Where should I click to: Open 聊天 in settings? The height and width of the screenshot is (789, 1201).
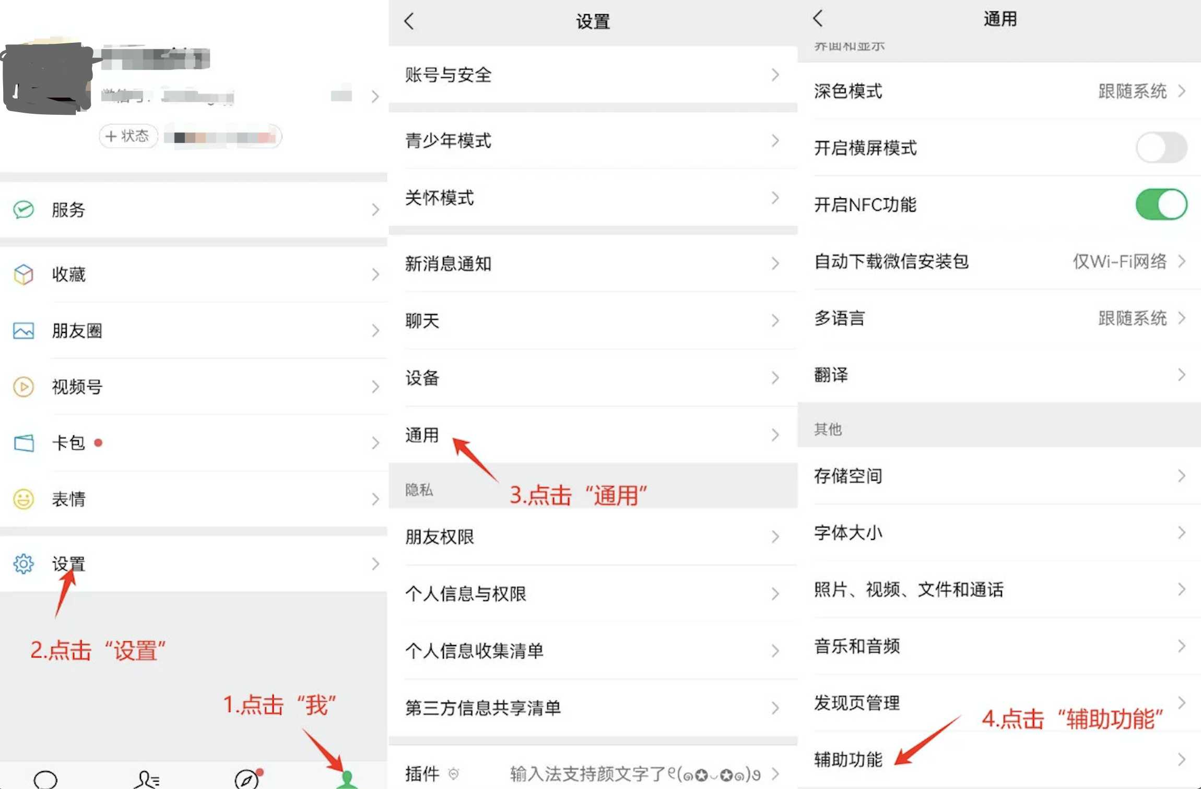(x=593, y=320)
